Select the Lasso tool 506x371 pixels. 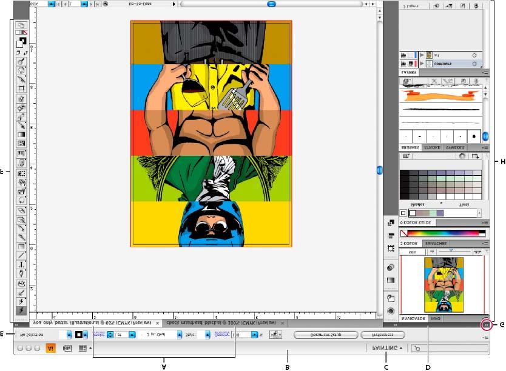[21, 284]
